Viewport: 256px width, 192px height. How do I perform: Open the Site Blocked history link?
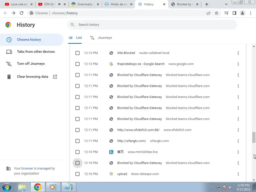[126, 53]
